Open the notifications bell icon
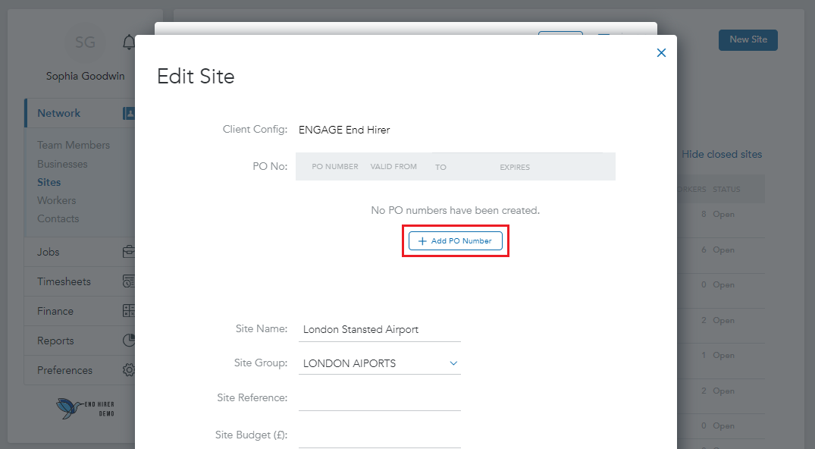 coord(129,42)
